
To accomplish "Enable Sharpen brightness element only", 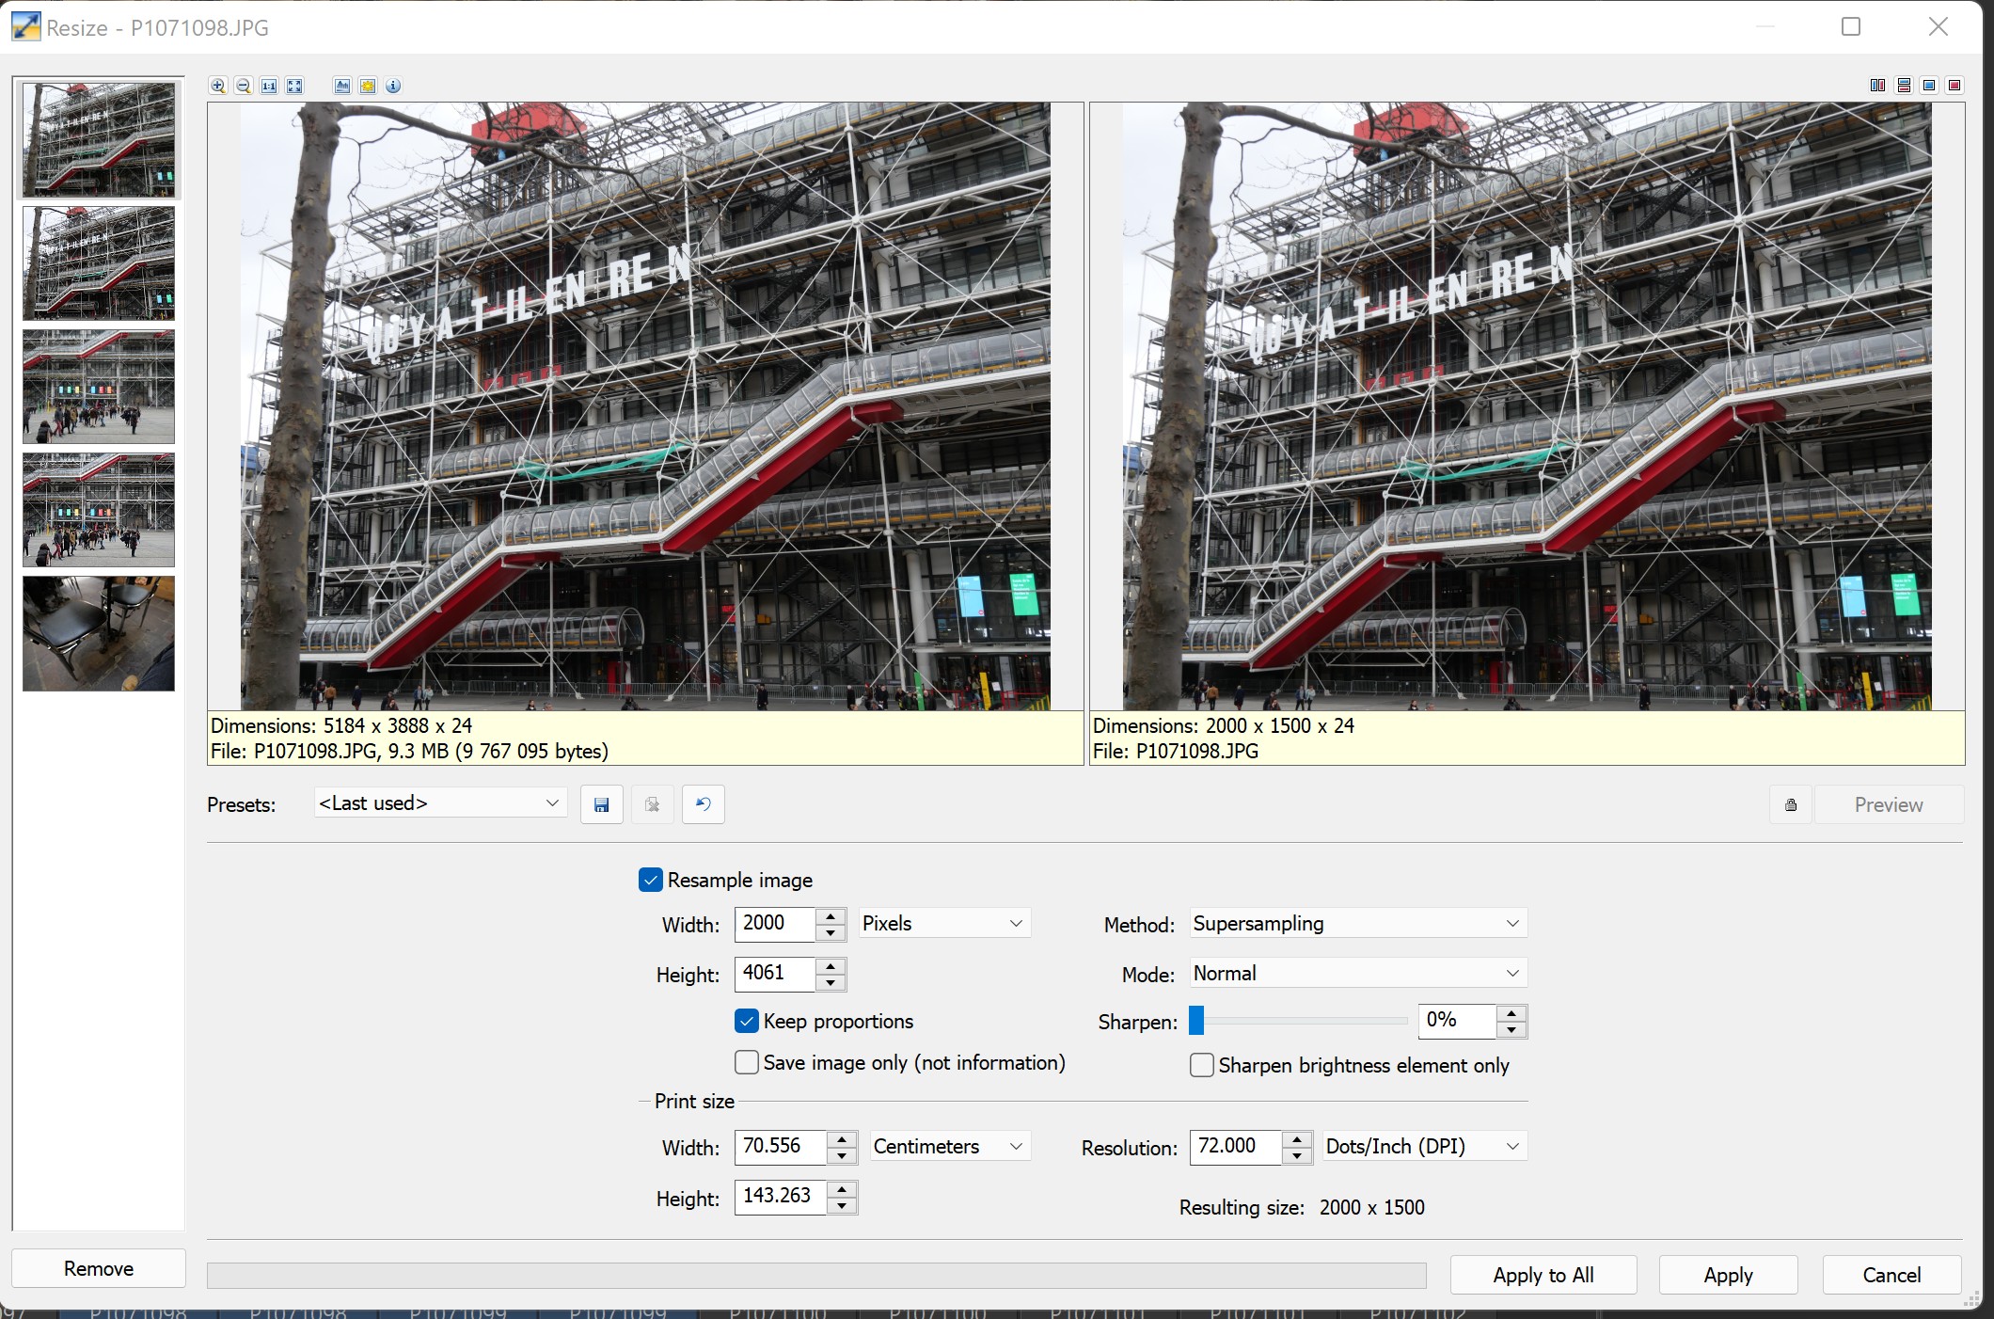I will tap(1201, 1065).
